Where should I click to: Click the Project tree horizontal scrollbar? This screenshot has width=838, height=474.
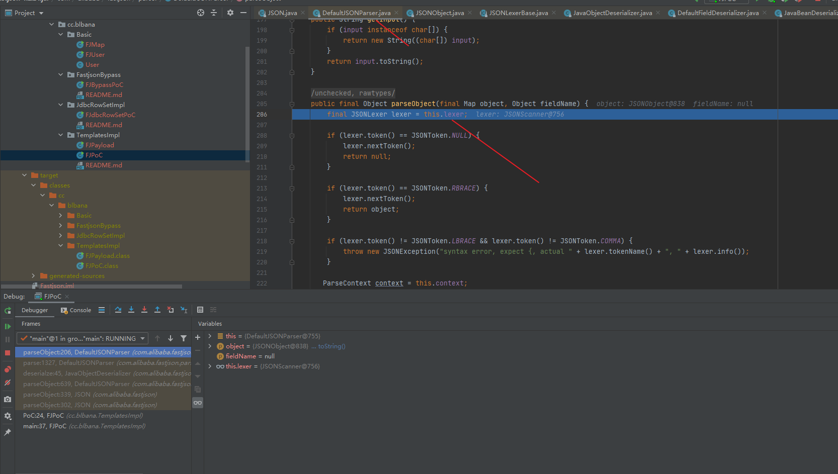(x=92, y=287)
